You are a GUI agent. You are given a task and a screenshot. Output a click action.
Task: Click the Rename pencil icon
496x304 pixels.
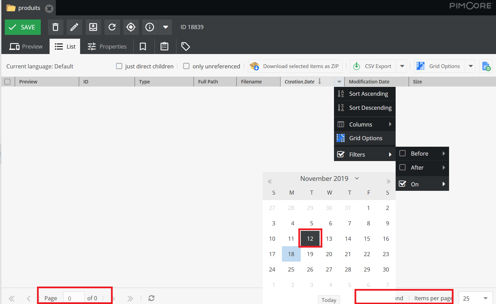pos(74,27)
